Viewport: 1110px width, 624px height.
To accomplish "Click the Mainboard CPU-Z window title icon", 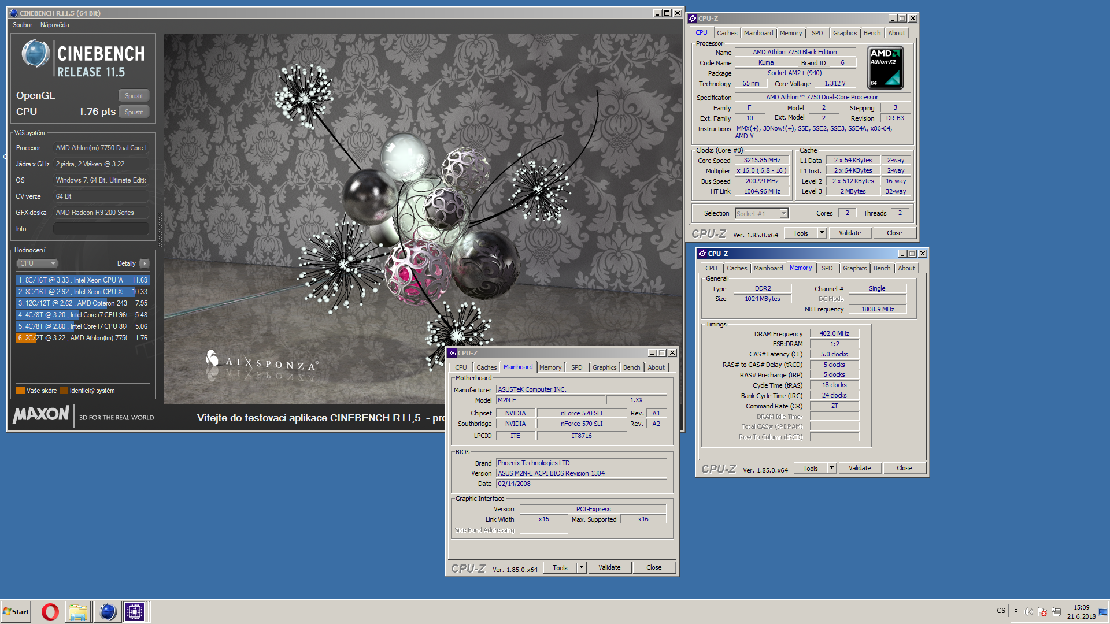I will click(453, 353).
